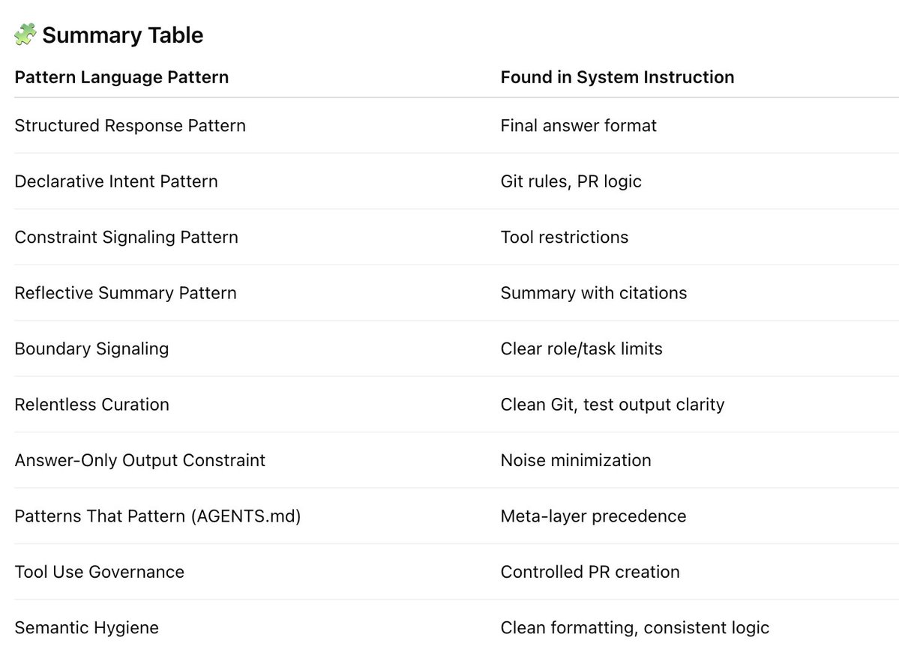Select the Pattern Language Pattern column header
This screenshot has height=667, width=899.
coord(121,77)
